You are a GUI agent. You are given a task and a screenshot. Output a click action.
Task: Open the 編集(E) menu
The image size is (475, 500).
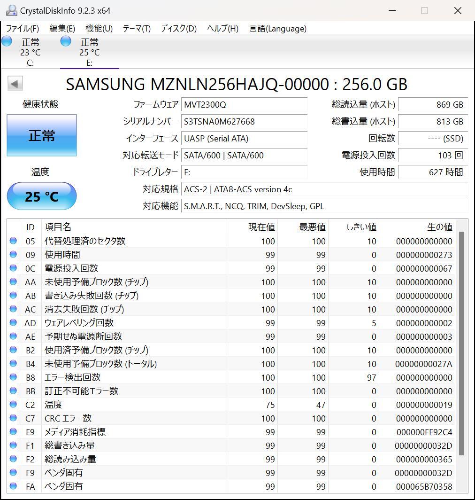pyautogui.click(x=62, y=29)
